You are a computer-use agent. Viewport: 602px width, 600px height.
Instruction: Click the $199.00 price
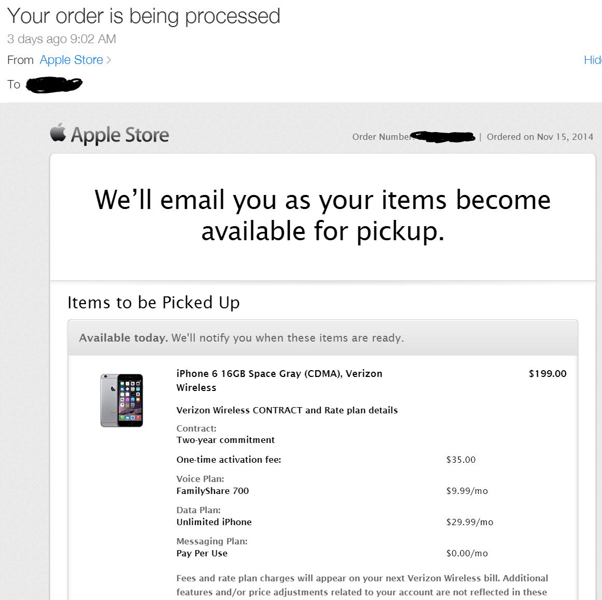[547, 374]
